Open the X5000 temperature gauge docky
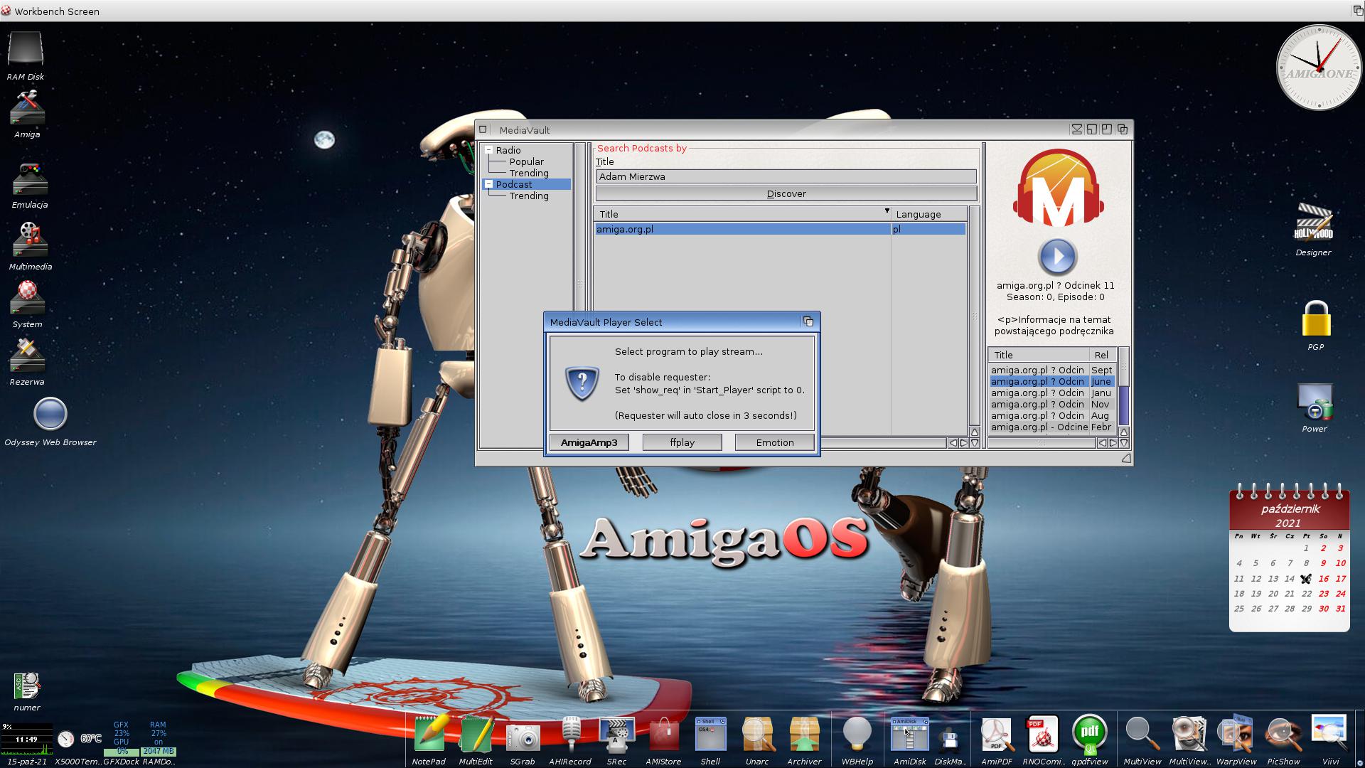1365x768 pixels. (65, 739)
